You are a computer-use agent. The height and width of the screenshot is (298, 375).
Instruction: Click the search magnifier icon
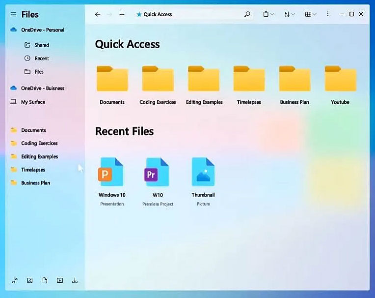point(247,14)
